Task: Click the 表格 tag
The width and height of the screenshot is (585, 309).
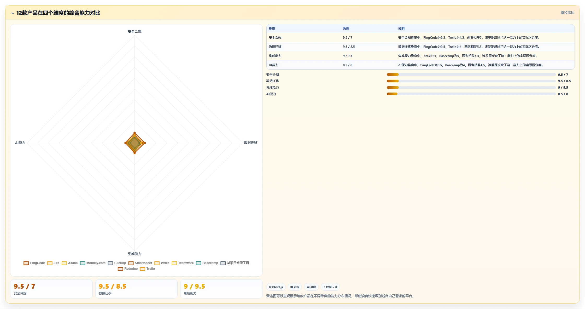Action: [295, 287]
